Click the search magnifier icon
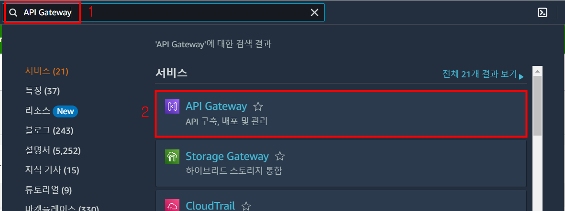The height and width of the screenshot is (211, 565). click(x=13, y=13)
